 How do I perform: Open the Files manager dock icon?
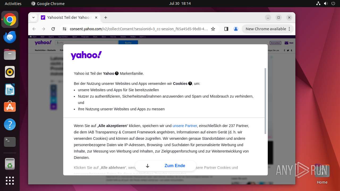(x=10, y=55)
